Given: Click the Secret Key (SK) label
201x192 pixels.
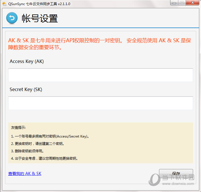Looking at the screenshot, I should click(x=26, y=89).
